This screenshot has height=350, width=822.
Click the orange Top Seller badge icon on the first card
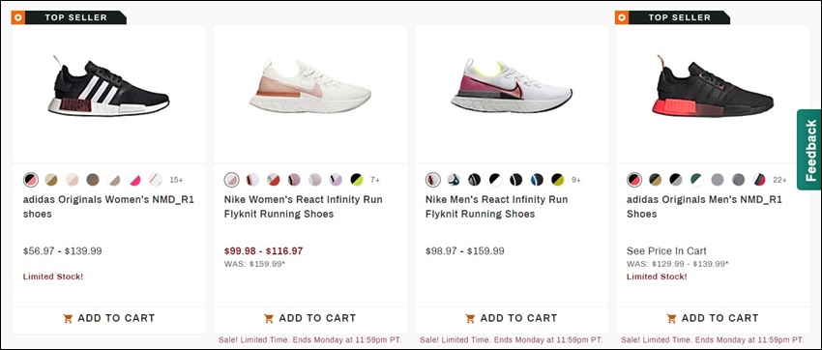coord(17,17)
